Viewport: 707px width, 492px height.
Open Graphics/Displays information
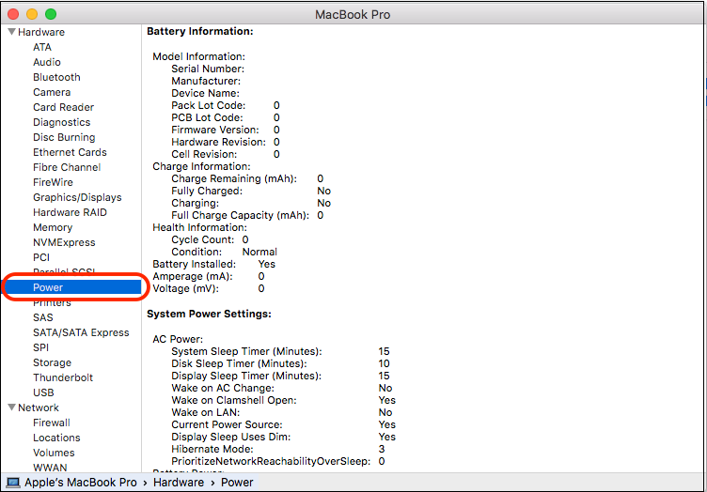click(77, 197)
